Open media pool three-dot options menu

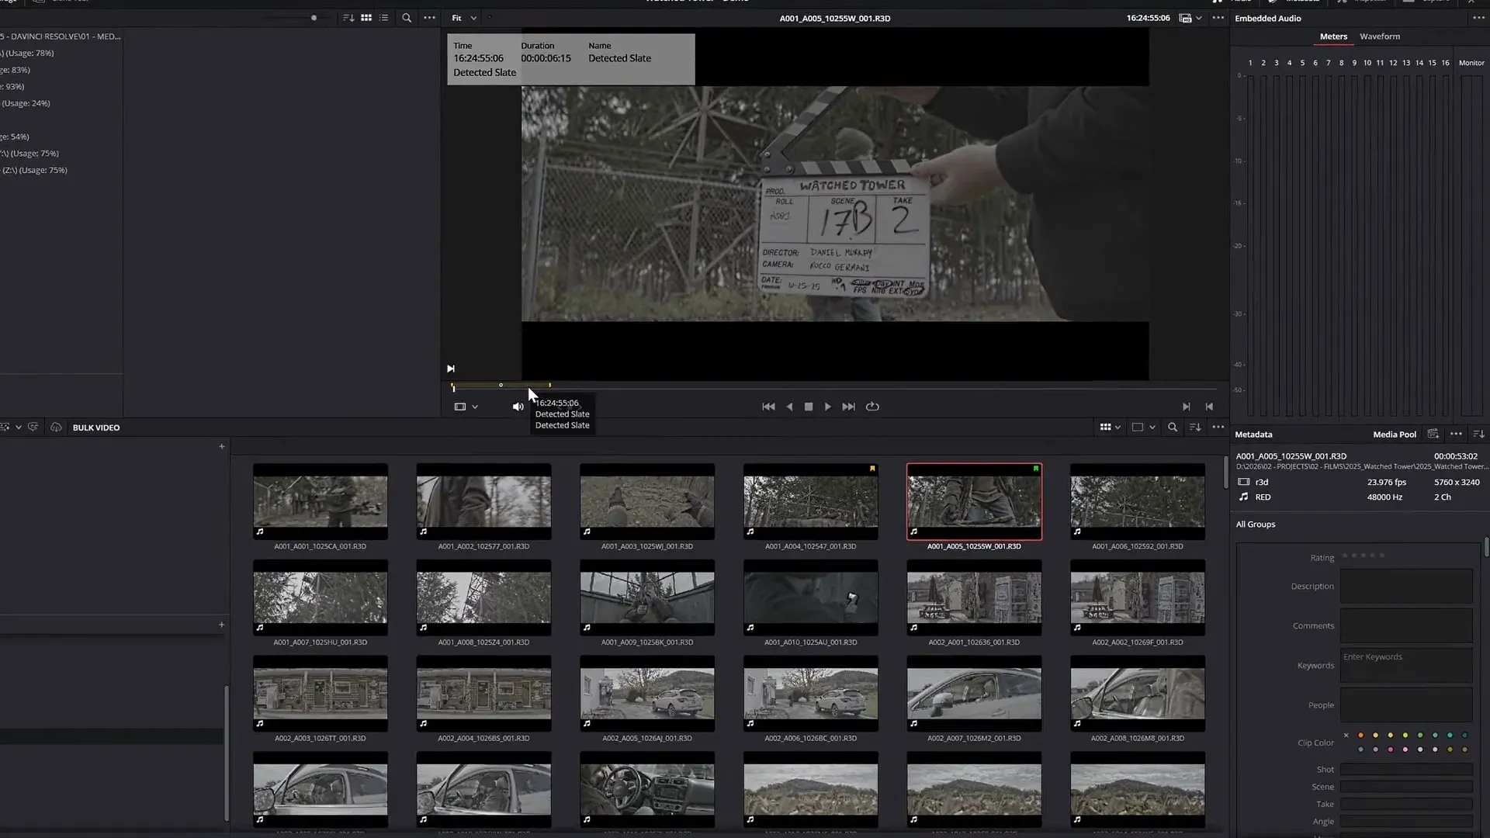pyautogui.click(x=1218, y=427)
